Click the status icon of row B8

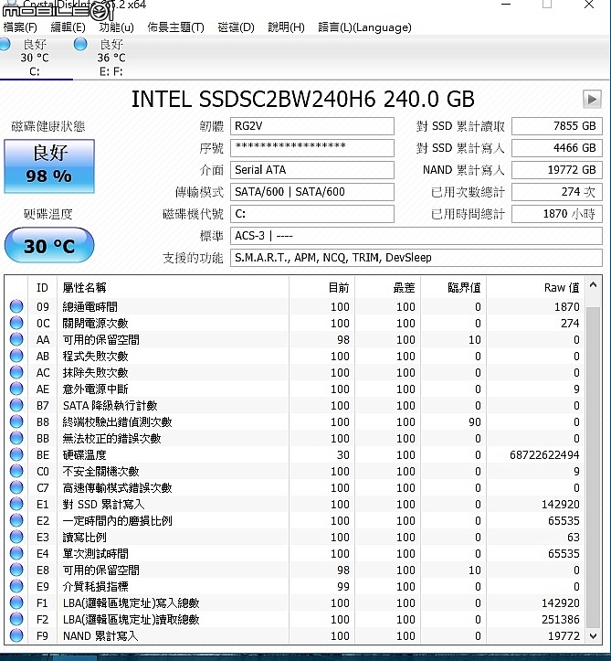click(16, 421)
